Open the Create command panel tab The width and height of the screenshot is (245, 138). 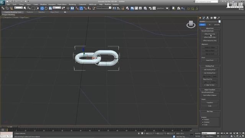200,18
